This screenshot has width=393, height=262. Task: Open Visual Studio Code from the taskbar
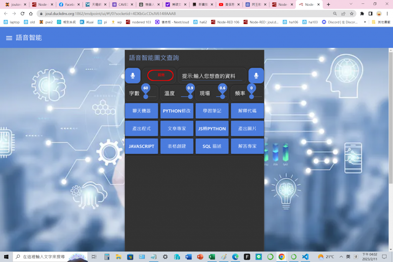pyautogui.click(x=305, y=257)
